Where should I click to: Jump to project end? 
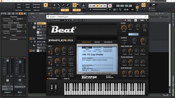(x=110, y=10)
